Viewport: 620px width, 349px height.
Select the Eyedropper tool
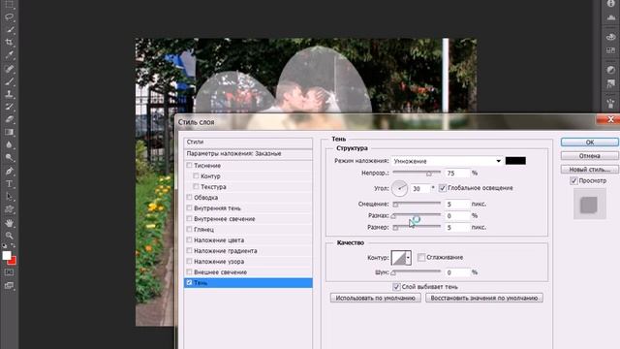pyautogui.click(x=9, y=55)
